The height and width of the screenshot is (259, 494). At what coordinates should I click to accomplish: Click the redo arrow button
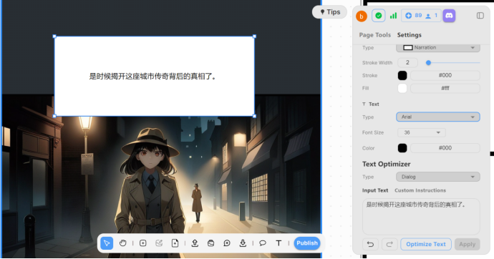tap(389, 244)
